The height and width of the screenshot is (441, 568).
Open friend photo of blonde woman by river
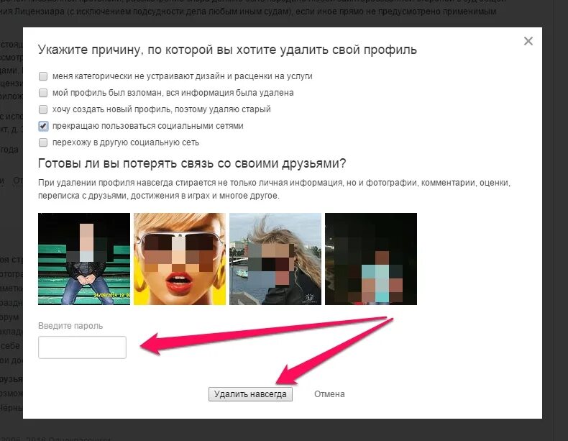click(275, 259)
